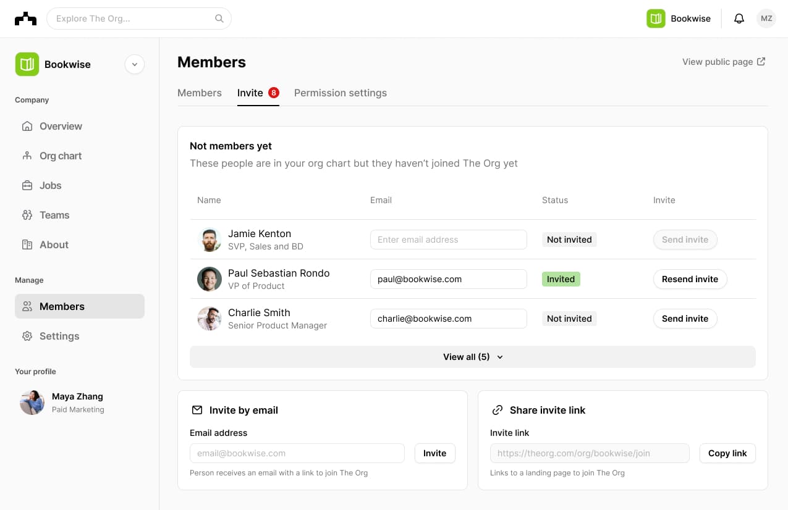The height and width of the screenshot is (510, 788).
Task: Open Maya Zhang's profile thumbnail
Action: [32, 403]
